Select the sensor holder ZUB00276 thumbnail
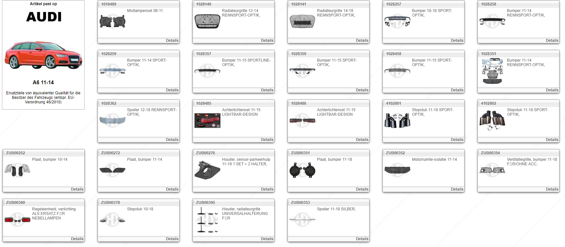 pos(207,170)
